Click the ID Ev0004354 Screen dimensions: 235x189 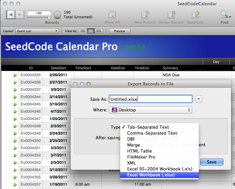31,170
